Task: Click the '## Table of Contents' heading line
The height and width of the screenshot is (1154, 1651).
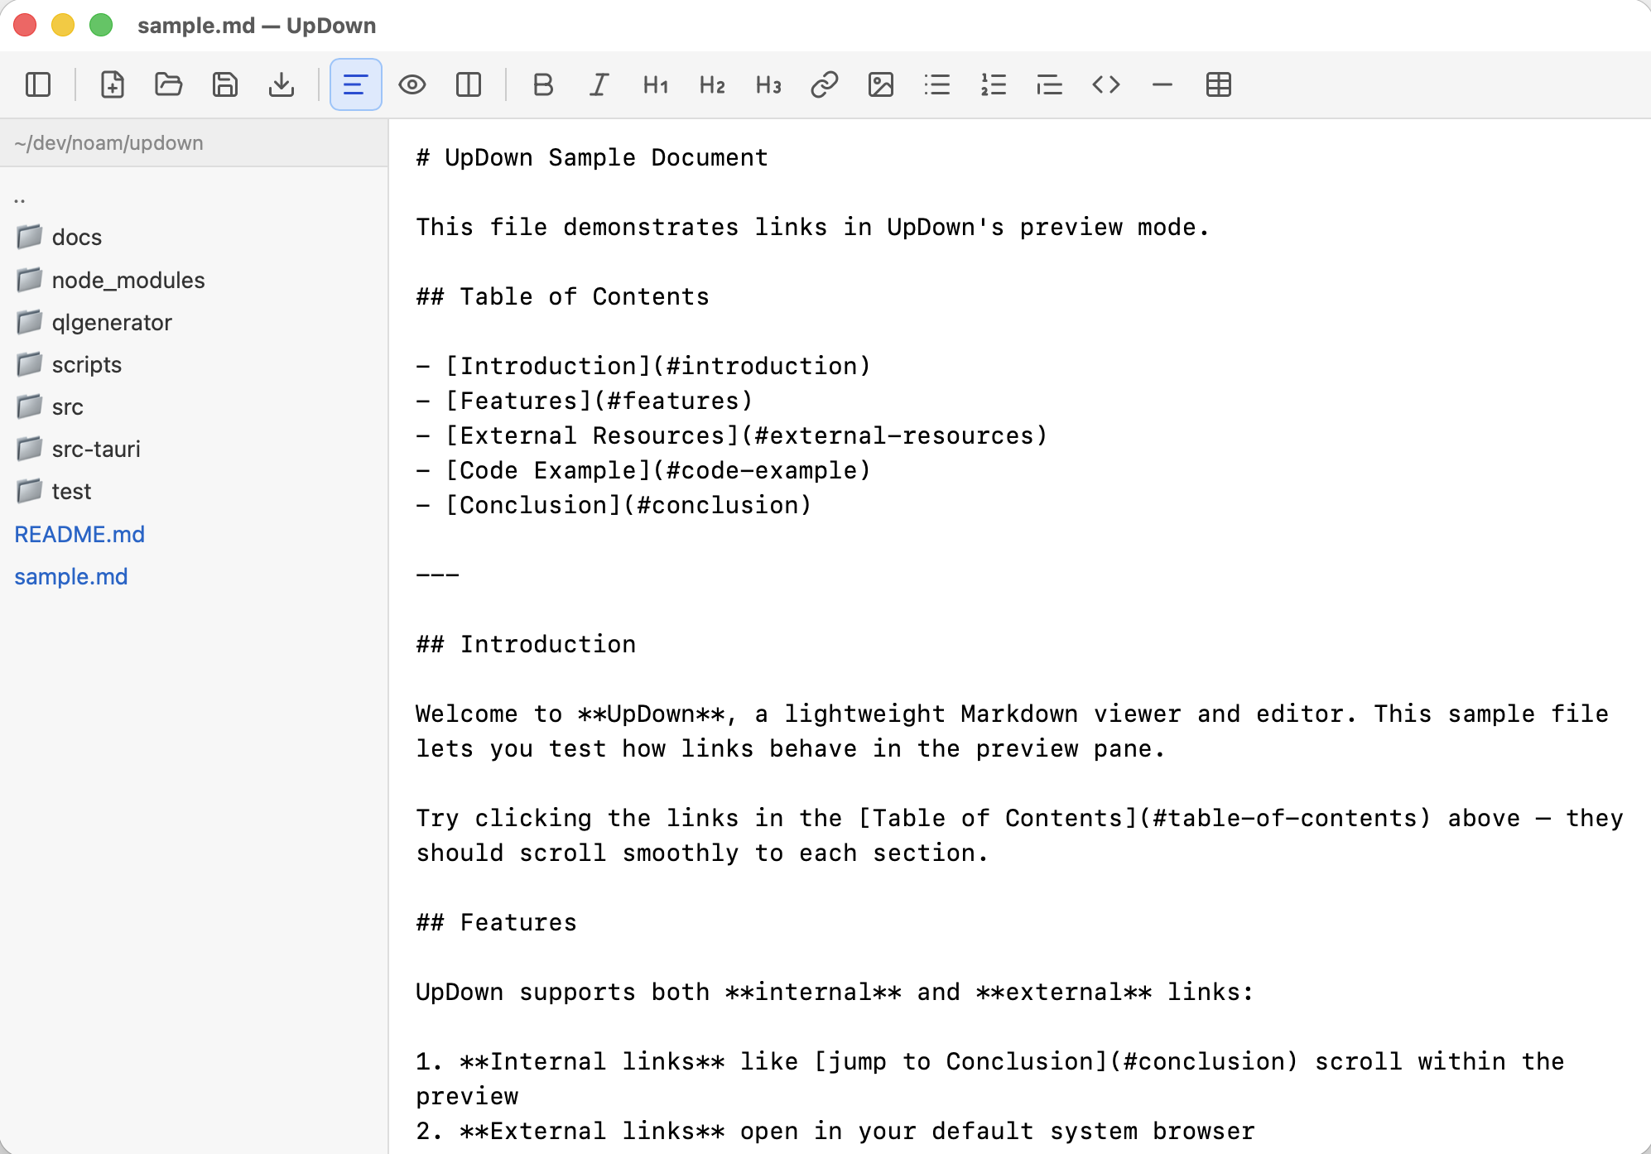Action: tap(563, 296)
